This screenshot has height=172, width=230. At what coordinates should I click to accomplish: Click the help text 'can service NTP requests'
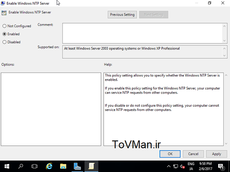point(123,93)
